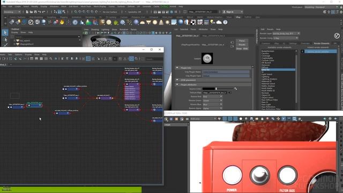
Task: Adjust the Source Color slider handle
Action: (216, 88)
